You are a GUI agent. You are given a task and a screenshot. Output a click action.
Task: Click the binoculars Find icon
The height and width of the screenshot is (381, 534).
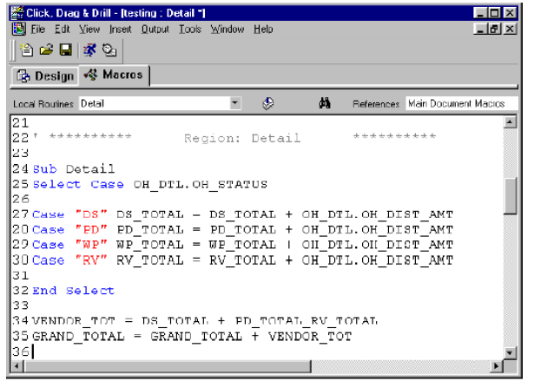click(x=325, y=103)
